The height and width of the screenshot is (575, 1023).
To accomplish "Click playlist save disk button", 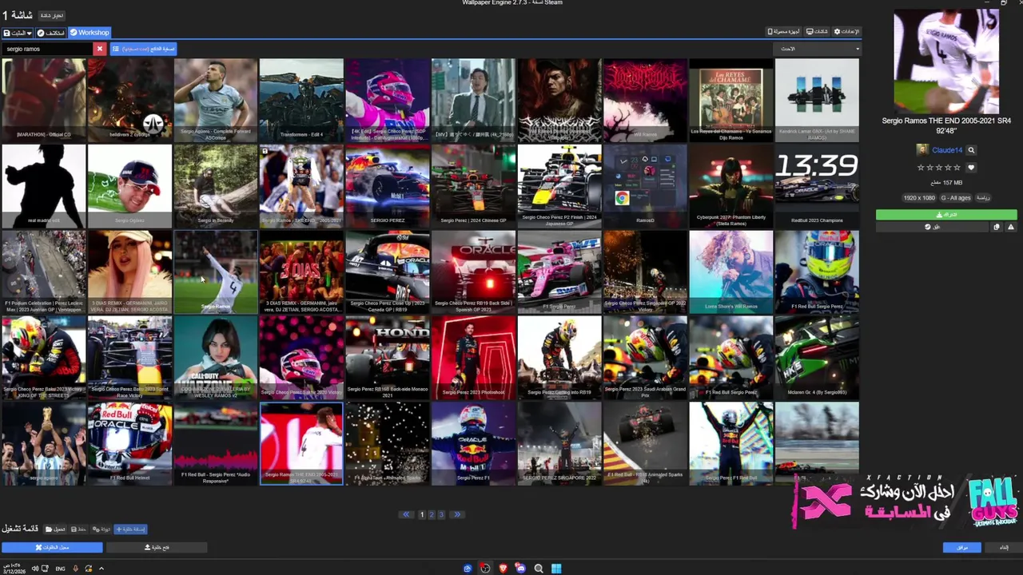I will 78,529.
